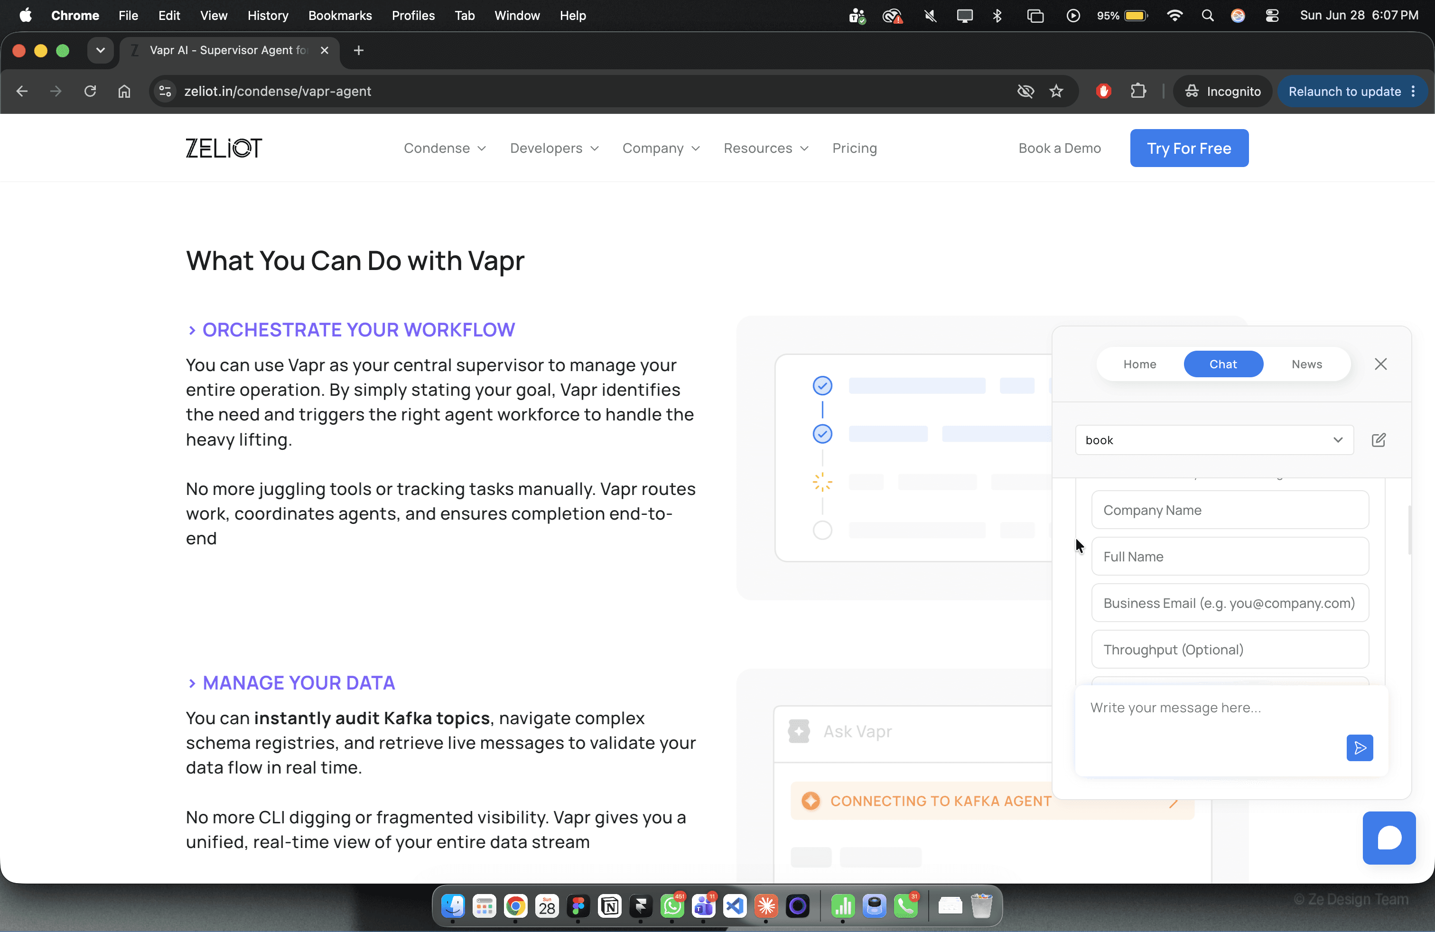Open Spotlight search in menu bar
The image size is (1435, 932).
pyautogui.click(x=1207, y=16)
